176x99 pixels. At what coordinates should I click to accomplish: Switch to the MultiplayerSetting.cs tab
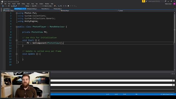click(x=32, y=9)
